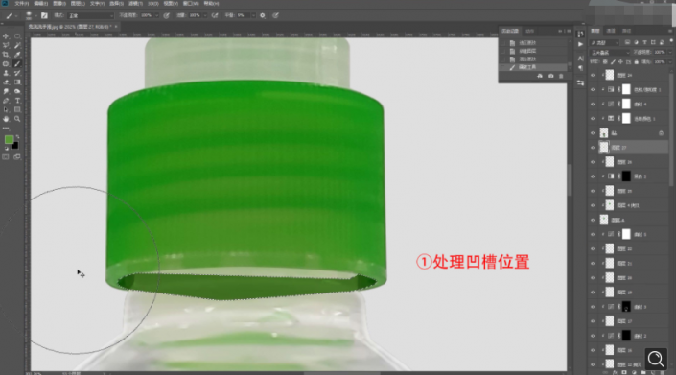Viewport: 676px width, 375px height.
Task: Open the Character panel from collapsed strip
Action: (581, 59)
